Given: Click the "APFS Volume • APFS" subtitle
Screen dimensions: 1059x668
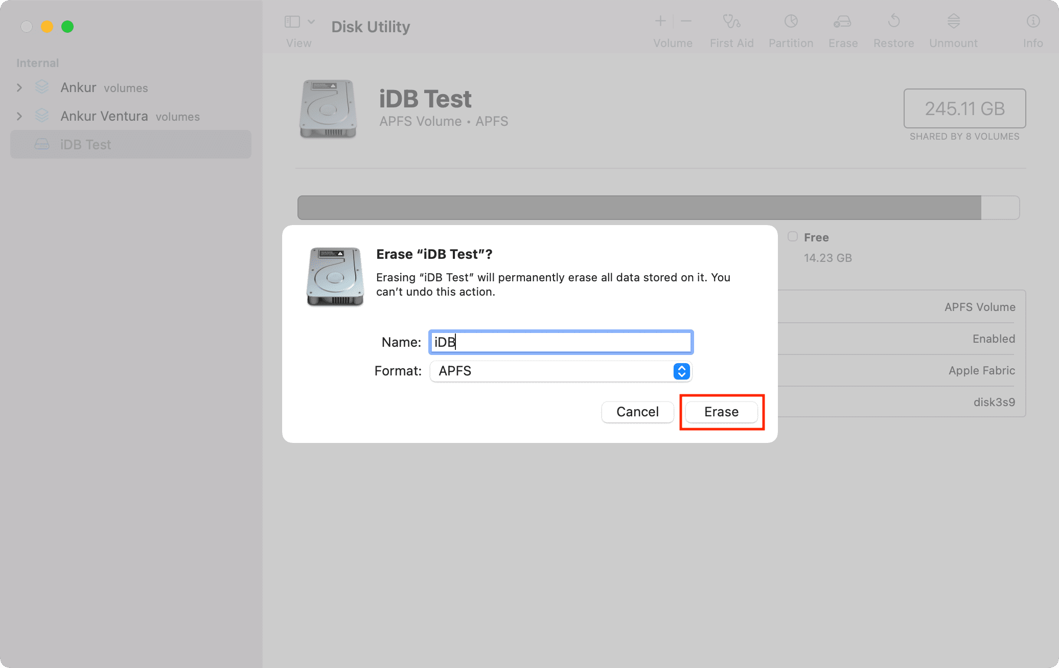Looking at the screenshot, I should 444,121.
